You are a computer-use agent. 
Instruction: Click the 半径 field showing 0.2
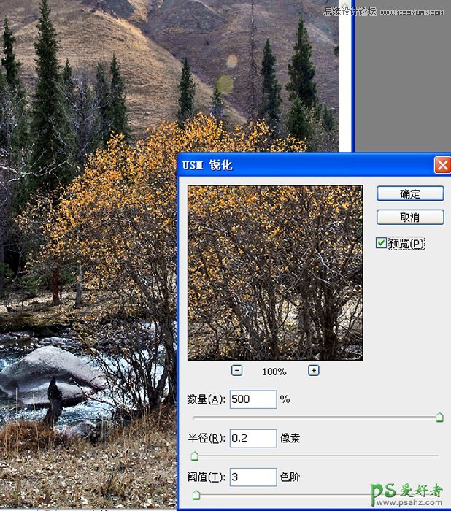(253, 438)
